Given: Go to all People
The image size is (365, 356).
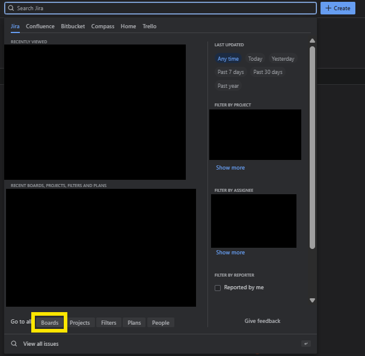Looking at the screenshot, I should click(161, 323).
